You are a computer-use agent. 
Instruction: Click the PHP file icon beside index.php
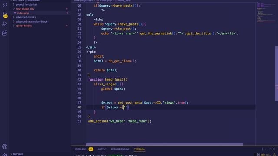(15, 13)
